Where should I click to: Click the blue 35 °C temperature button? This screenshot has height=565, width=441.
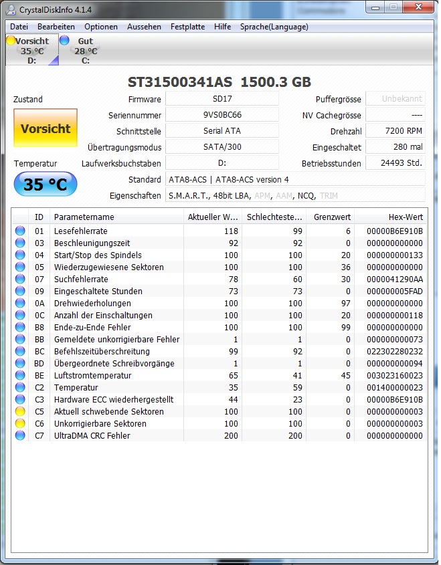pos(46,184)
